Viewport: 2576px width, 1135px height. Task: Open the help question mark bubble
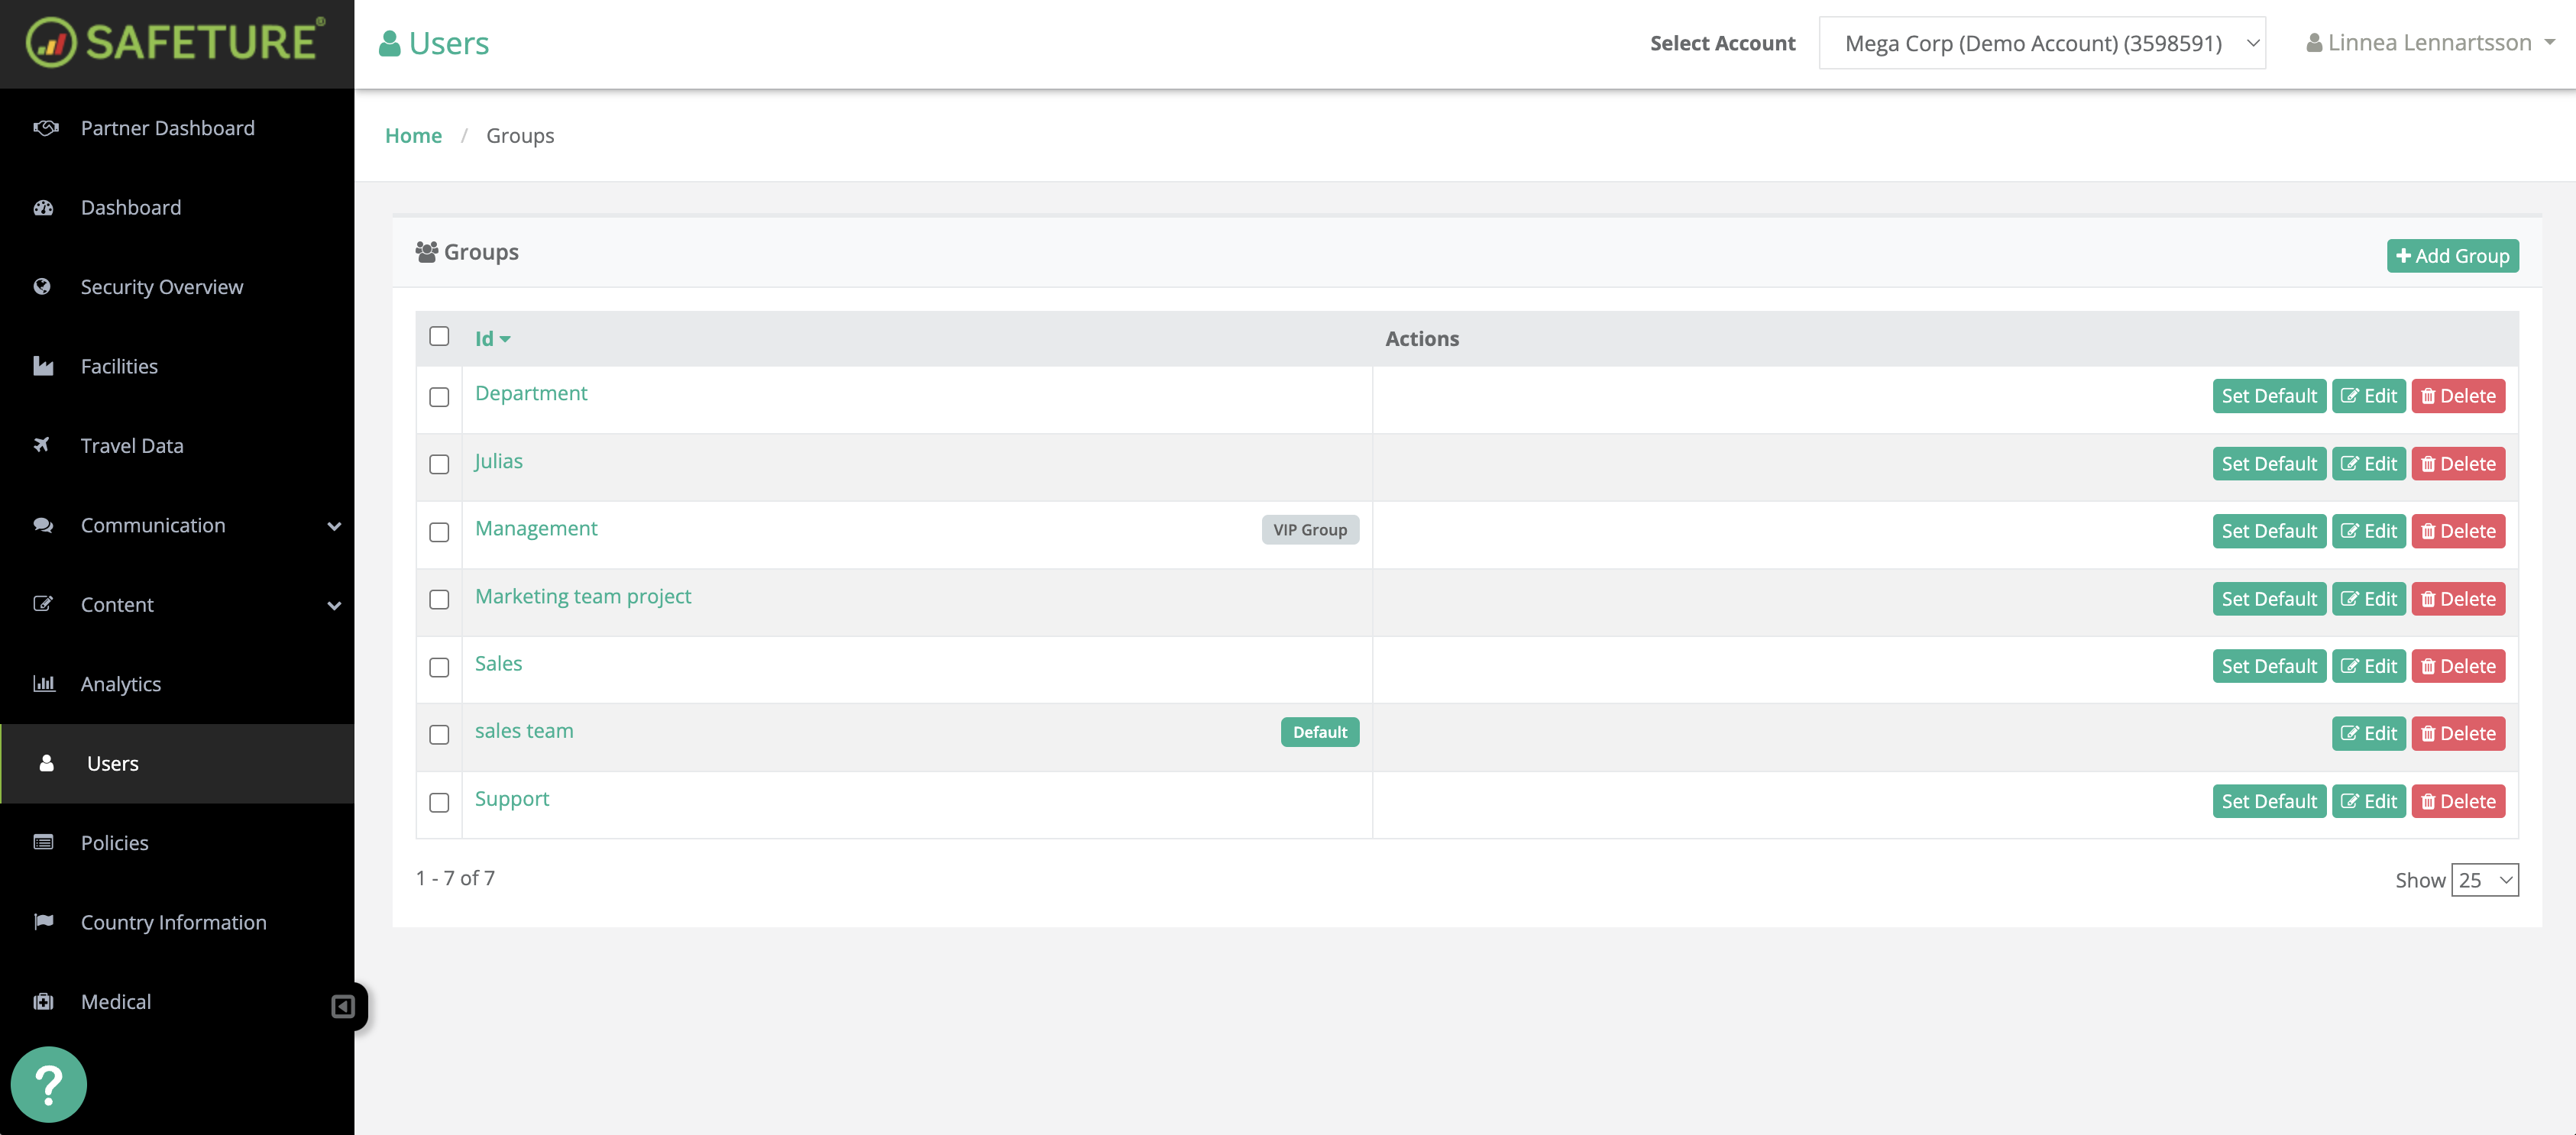tap(48, 1084)
